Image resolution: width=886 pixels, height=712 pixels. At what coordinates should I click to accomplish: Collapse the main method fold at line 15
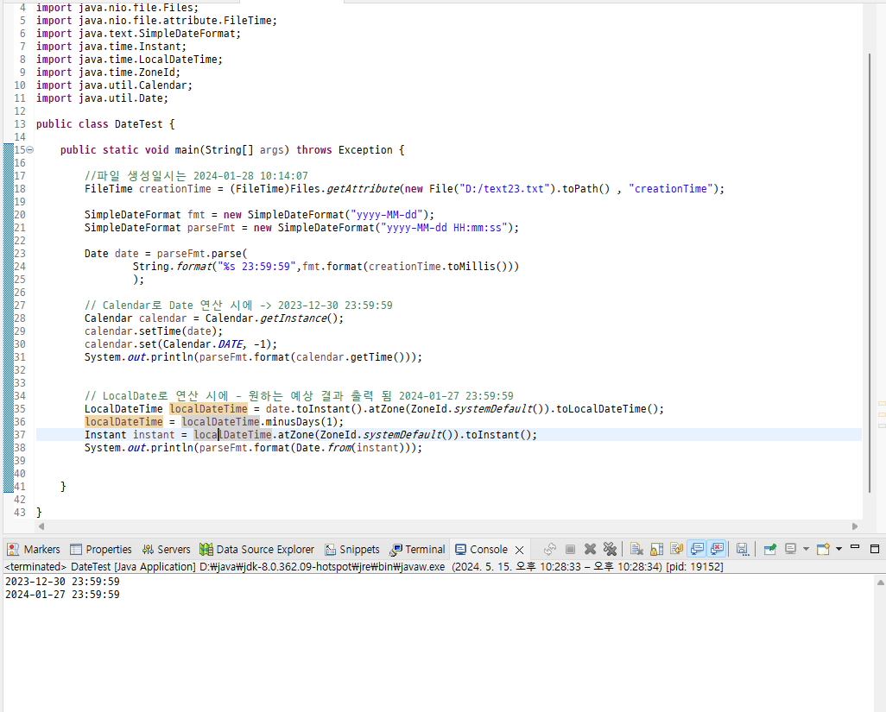click(x=30, y=149)
